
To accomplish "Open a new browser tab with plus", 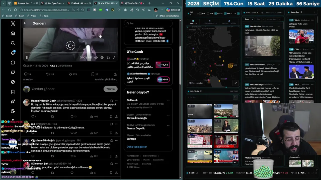I will point(149,3).
